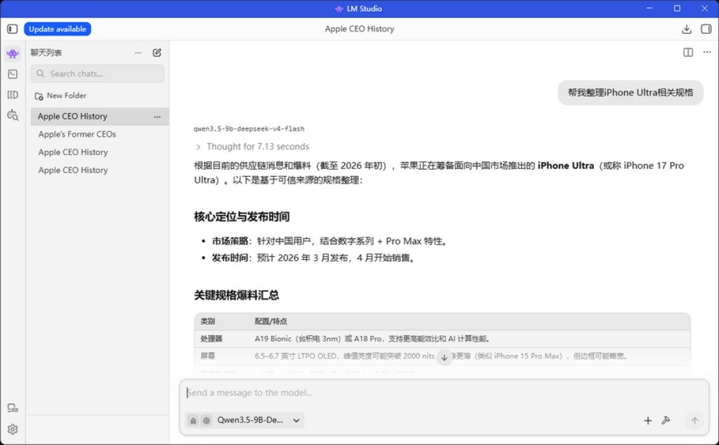Create a new chat with pencil icon
This screenshot has height=445, width=719.
tap(157, 53)
